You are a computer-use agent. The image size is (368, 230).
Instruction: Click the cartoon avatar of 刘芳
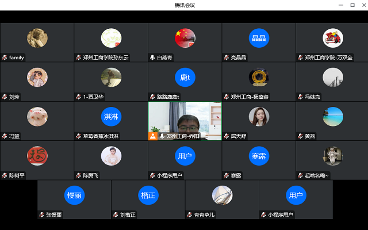(37, 77)
